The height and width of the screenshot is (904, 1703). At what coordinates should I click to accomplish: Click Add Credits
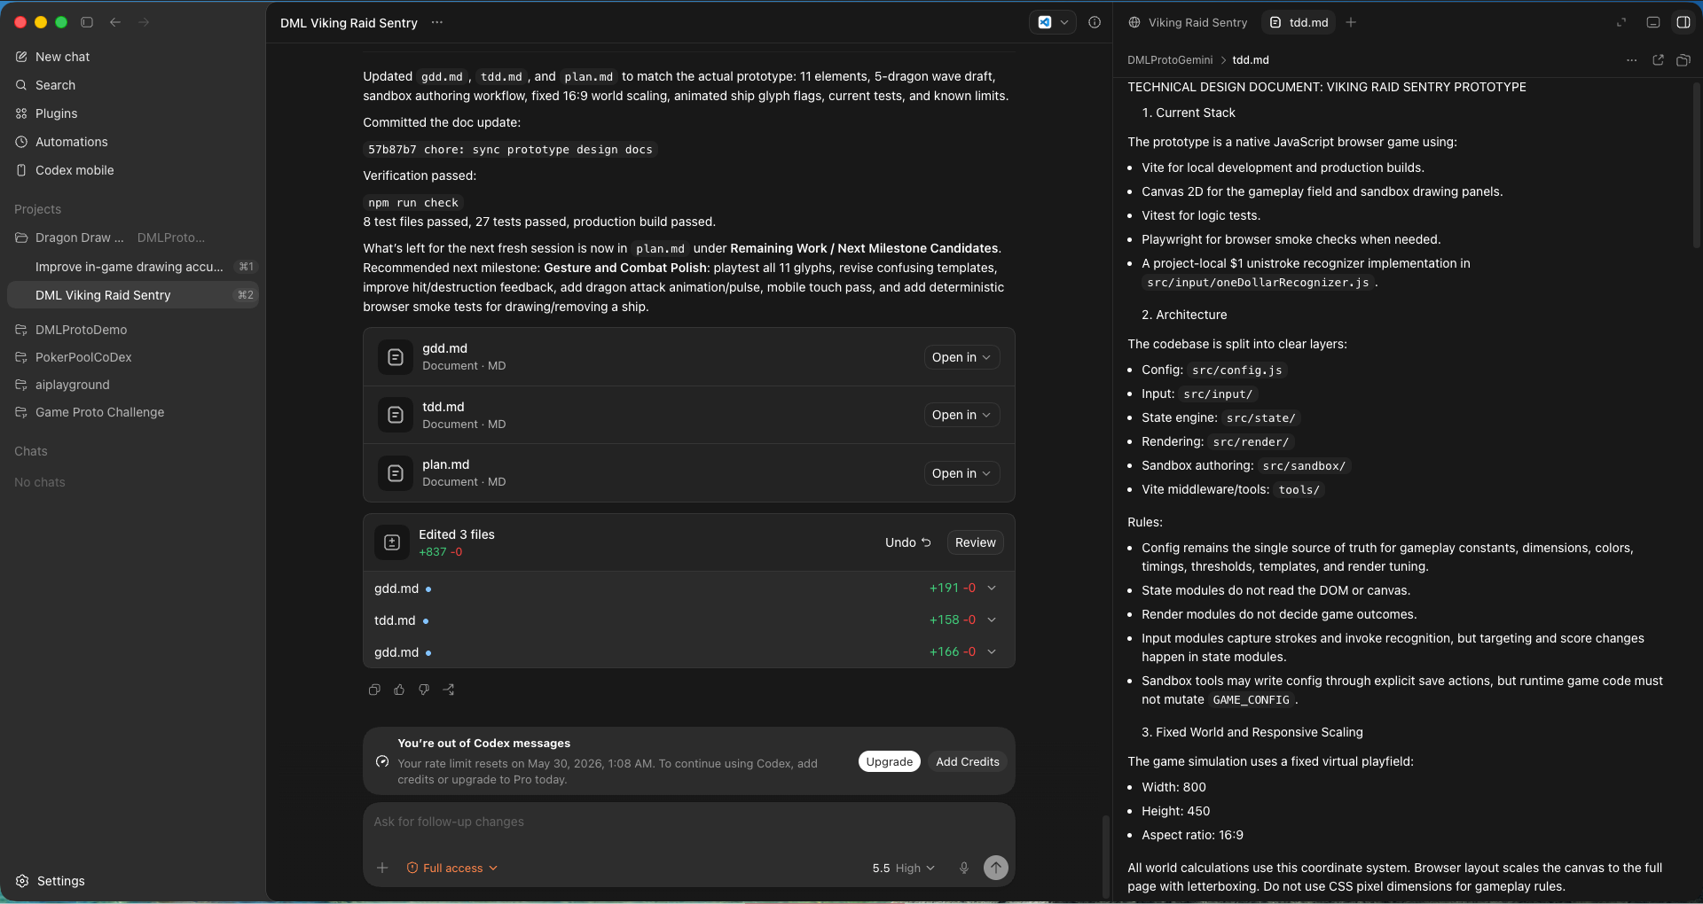[x=967, y=761]
